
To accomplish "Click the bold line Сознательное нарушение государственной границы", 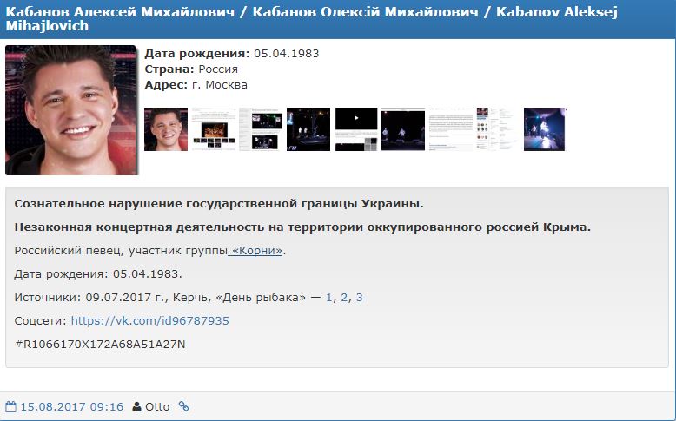I will [x=219, y=203].
